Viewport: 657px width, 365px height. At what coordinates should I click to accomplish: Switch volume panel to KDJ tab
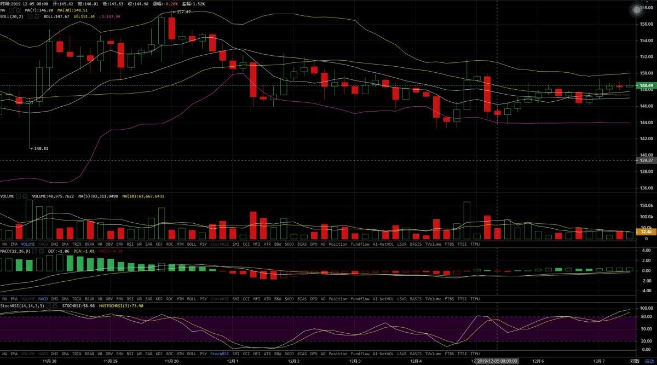159,244
